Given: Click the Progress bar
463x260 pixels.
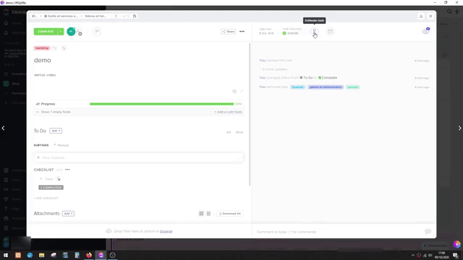Looking at the screenshot, I should pyautogui.click(x=161, y=104).
